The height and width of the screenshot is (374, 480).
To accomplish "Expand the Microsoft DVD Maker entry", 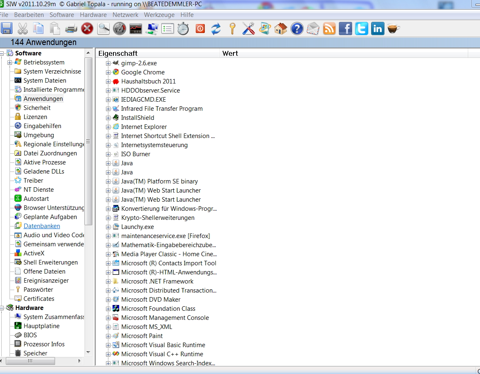I will pos(108,300).
